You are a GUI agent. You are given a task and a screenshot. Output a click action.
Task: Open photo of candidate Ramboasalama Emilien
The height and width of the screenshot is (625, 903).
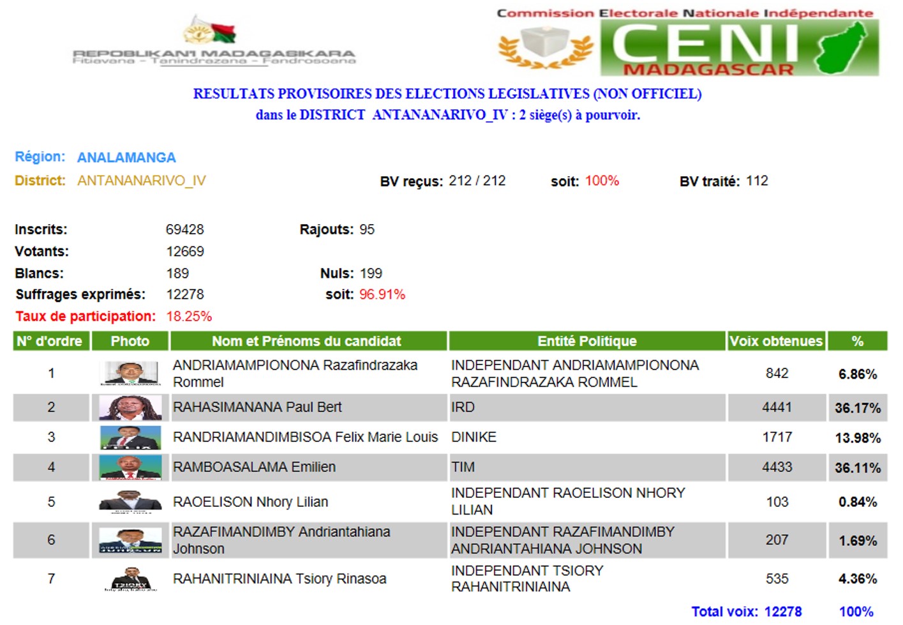[x=130, y=467]
